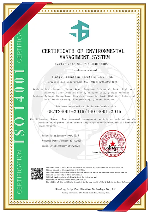Image resolution: width=150 pixels, height=213 pixels.
Task: Open the http://cx.cnca.cn inquiry link
Action: pos(79,180)
